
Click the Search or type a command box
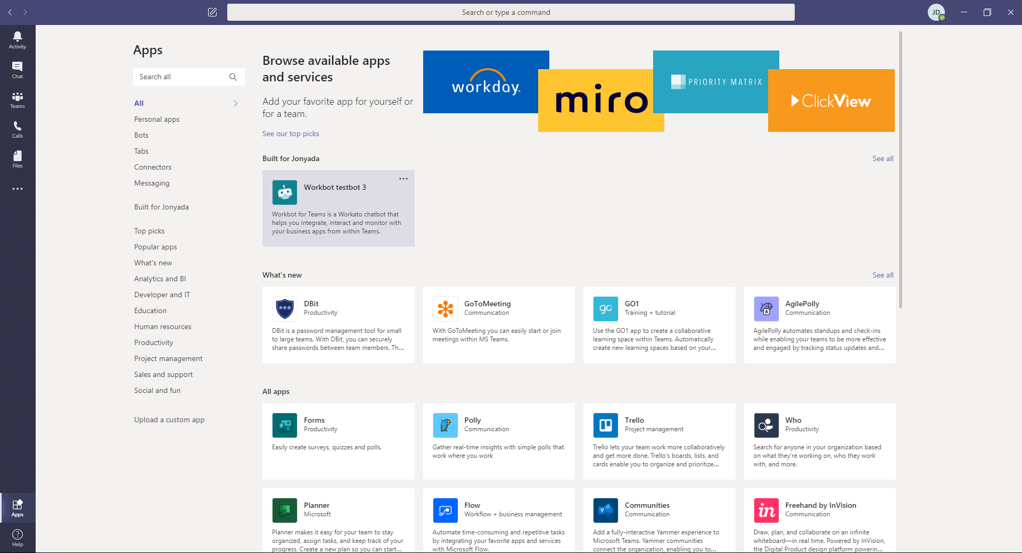[x=510, y=12]
